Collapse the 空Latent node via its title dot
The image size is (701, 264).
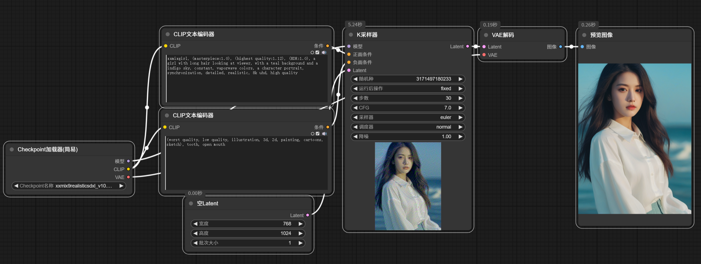point(191,204)
